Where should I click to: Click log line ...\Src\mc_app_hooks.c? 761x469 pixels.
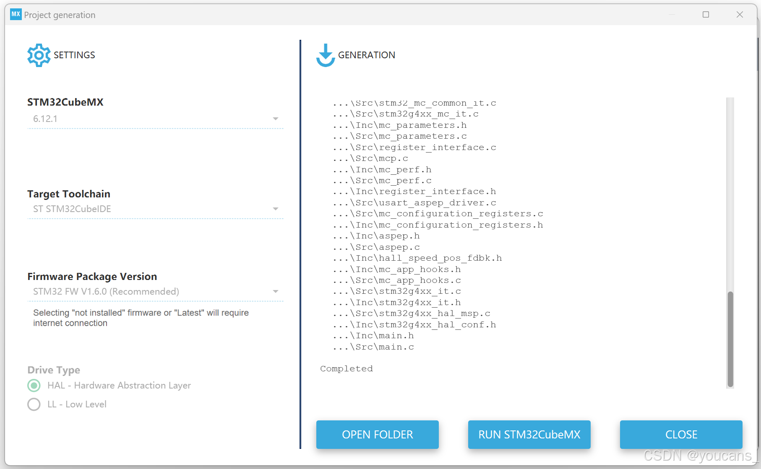[x=397, y=280]
